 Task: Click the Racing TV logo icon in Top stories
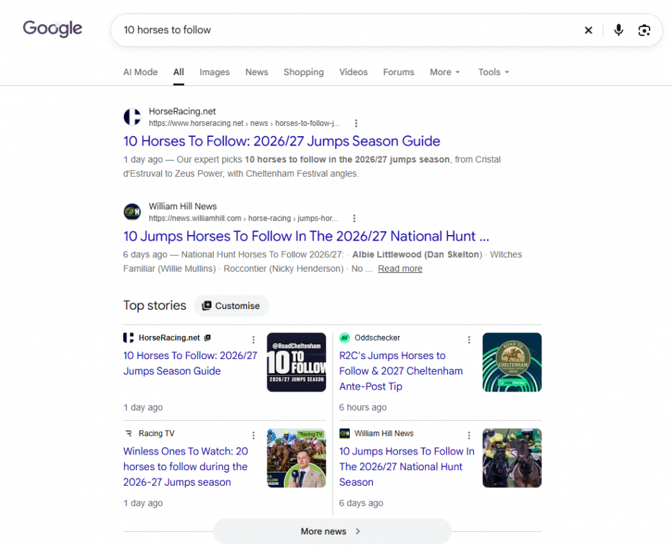(x=129, y=434)
